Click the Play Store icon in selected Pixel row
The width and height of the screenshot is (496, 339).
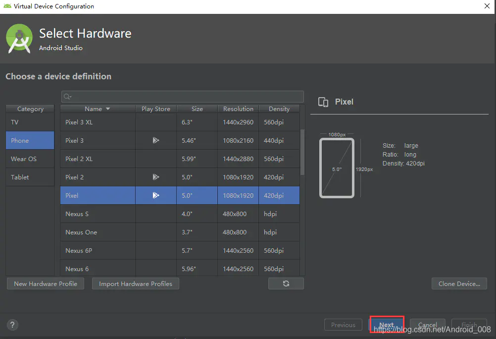[155, 195]
